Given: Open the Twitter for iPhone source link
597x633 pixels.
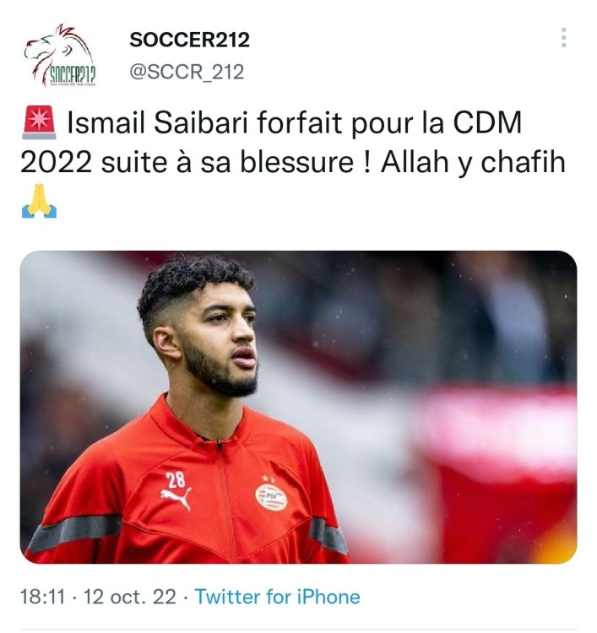Looking at the screenshot, I should (278, 597).
